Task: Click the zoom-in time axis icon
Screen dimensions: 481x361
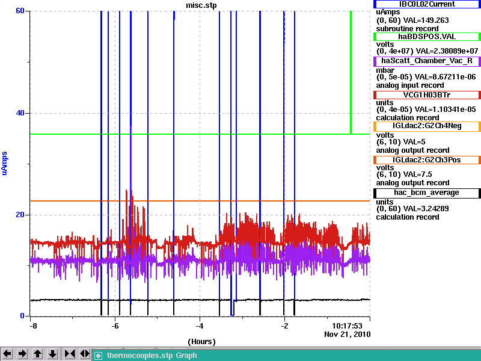Action: [70, 354]
